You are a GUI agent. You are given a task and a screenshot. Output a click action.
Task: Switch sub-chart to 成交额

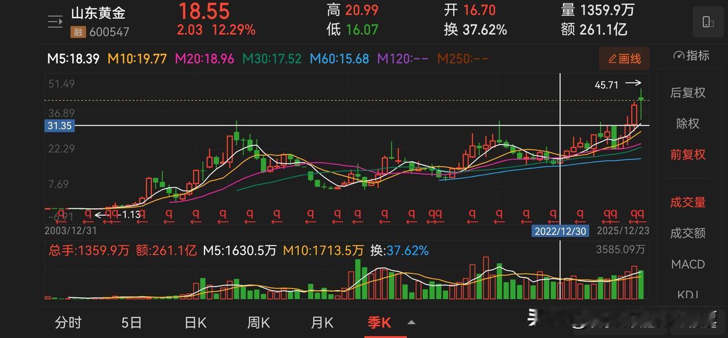[688, 233]
